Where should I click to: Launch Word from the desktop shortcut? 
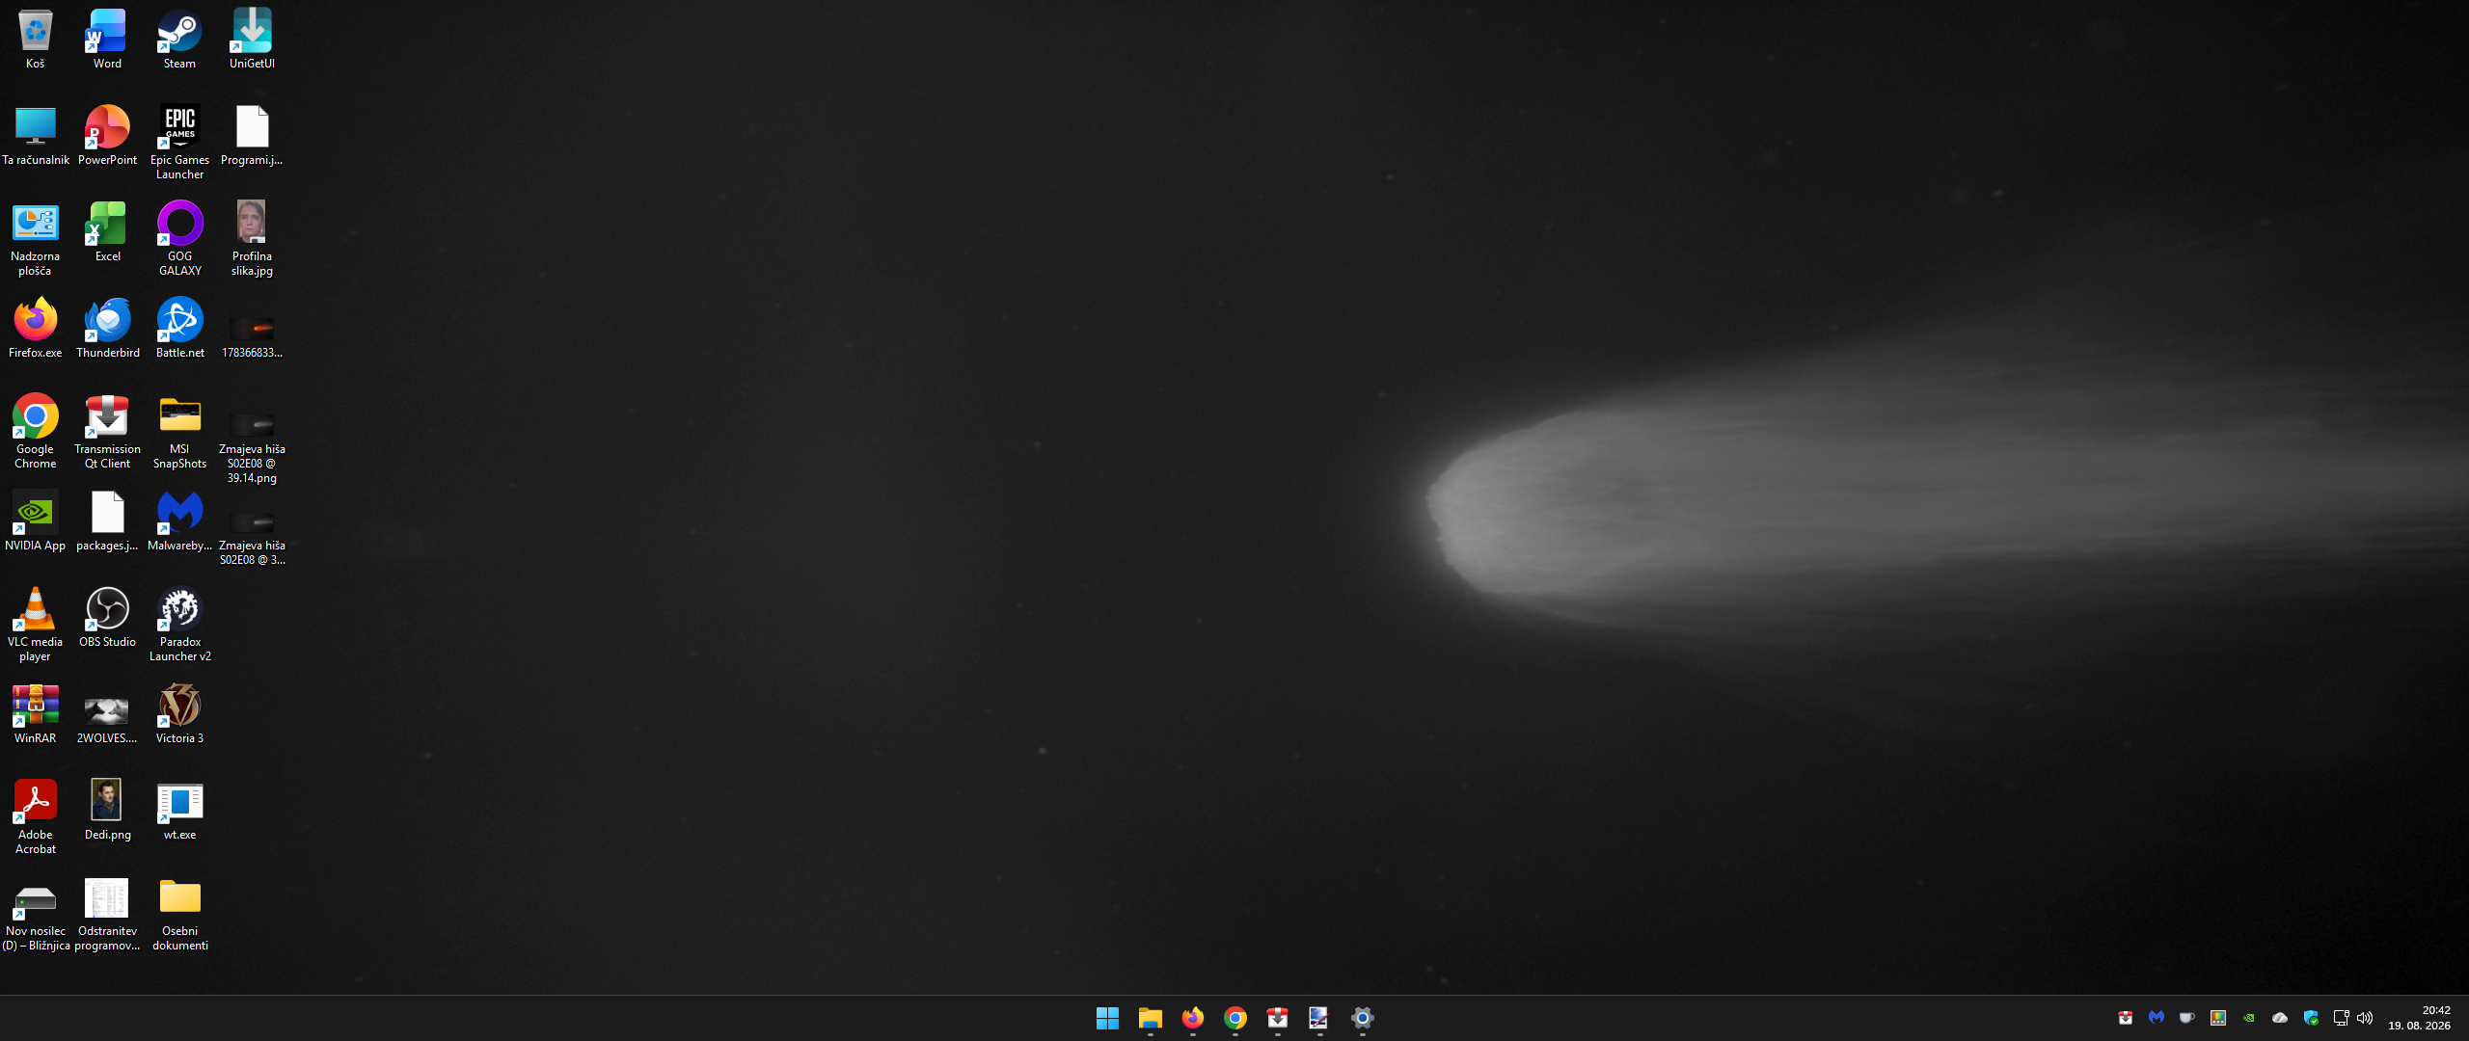tap(107, 39)
